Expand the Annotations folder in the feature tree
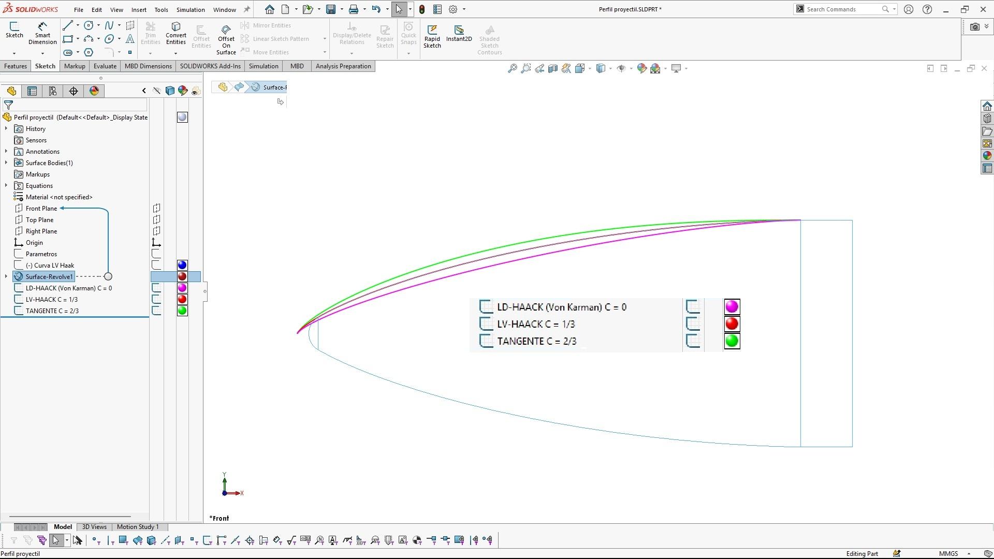This screenshot has height=559, width=994. pos(6,151)
